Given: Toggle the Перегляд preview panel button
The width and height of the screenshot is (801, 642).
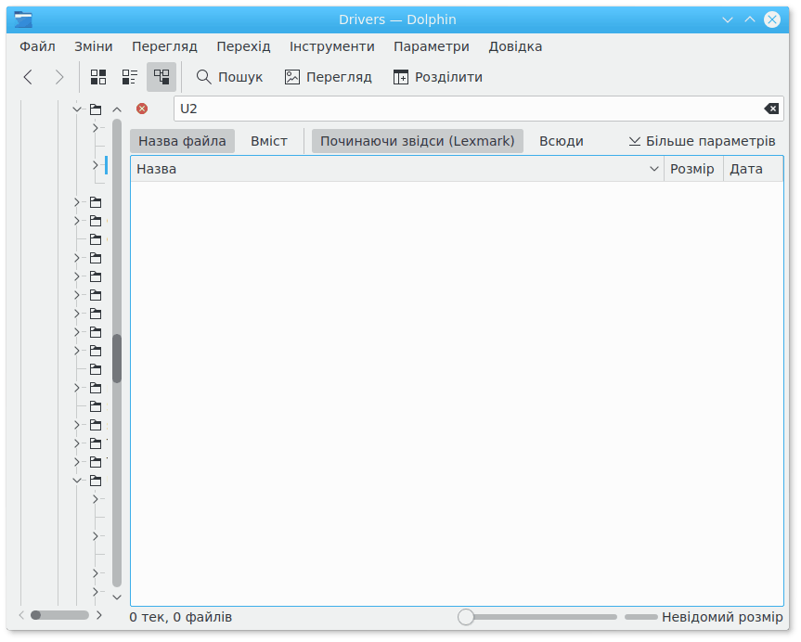Looking at the screenshot, I should pos(328,77).
